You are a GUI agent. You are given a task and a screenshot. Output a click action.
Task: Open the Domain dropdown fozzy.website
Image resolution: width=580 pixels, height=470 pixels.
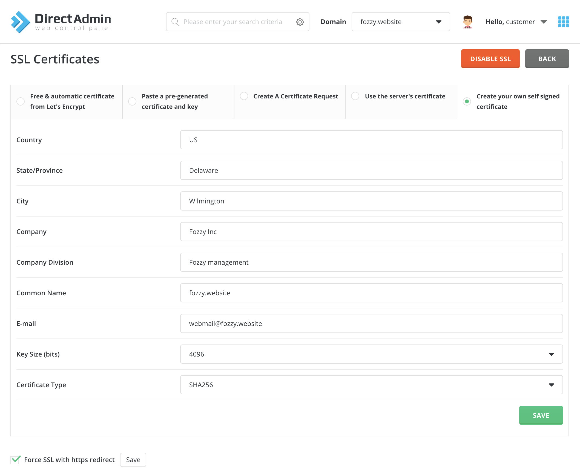401,22
